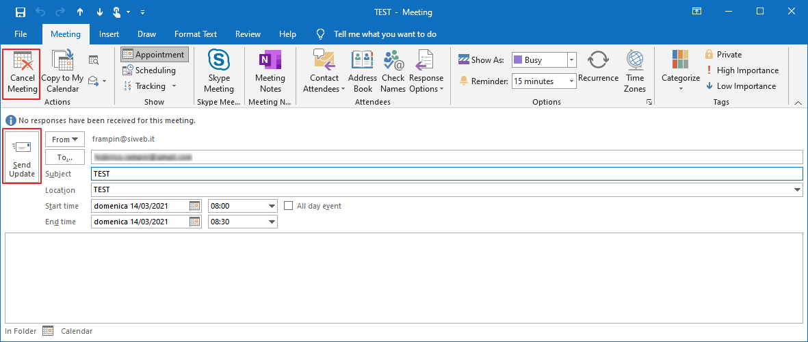The height and width of the screenshot is (342, 808).
Task: Open the 08:00 start time dropdown
Action: 272,206
